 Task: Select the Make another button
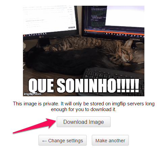[x=110, y=140]
